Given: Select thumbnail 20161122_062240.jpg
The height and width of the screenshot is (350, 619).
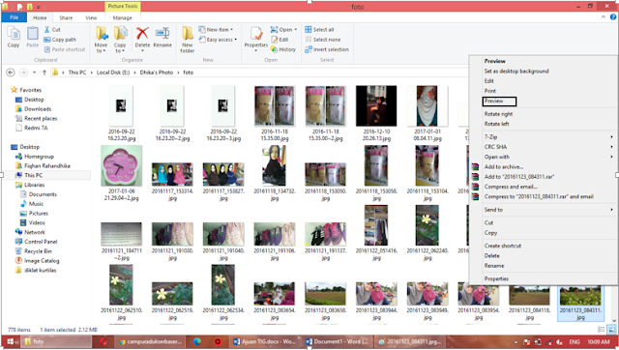Looking at the screenshot, I should pos(427,225).
